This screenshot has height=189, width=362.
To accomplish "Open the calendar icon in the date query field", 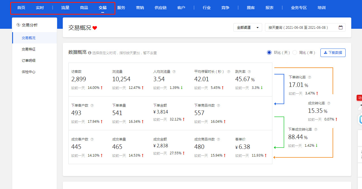I will coord(341,27).
